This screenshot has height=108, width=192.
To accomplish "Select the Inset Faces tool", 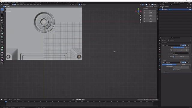I will [x=2, y=37].
